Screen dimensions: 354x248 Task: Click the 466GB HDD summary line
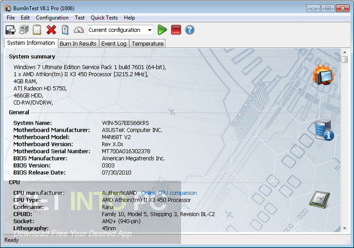point(28,95)
